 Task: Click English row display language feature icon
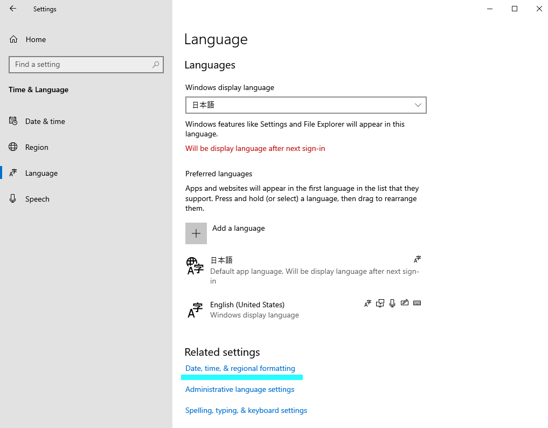367,303
